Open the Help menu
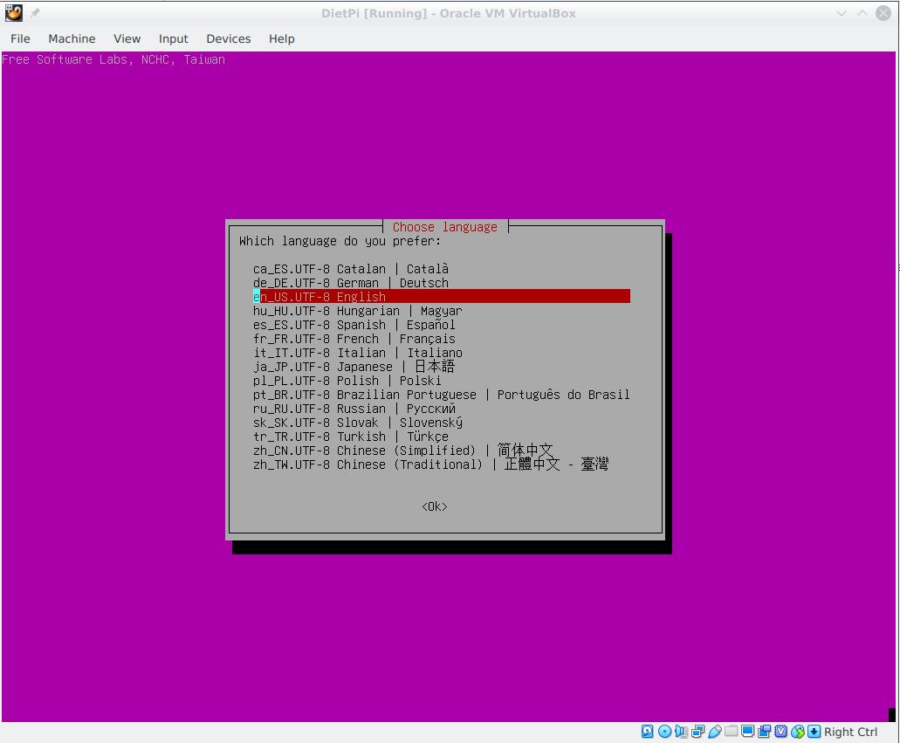 281,38
